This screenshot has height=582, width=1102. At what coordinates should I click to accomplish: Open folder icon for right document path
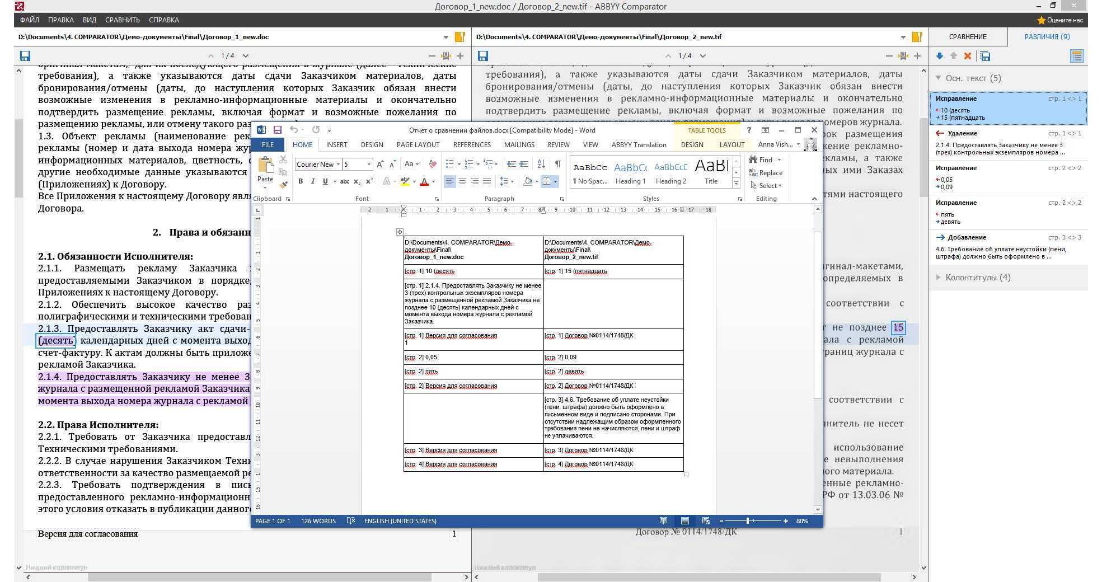tap(917, 37)
